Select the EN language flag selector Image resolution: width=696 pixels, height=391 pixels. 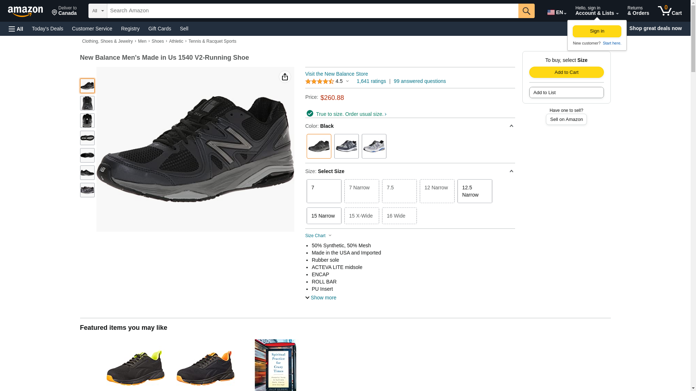pos(556,12)
